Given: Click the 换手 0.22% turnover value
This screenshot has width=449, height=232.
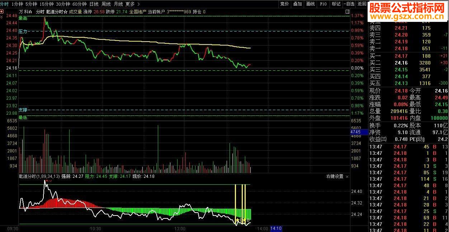Looking at the screenshot, I should (401, 126).
